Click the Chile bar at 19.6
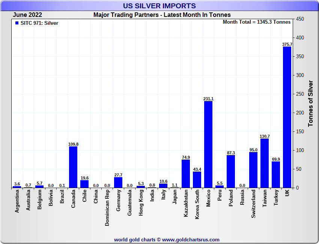The height and width of the screenshot is (244, 319). 84,184
